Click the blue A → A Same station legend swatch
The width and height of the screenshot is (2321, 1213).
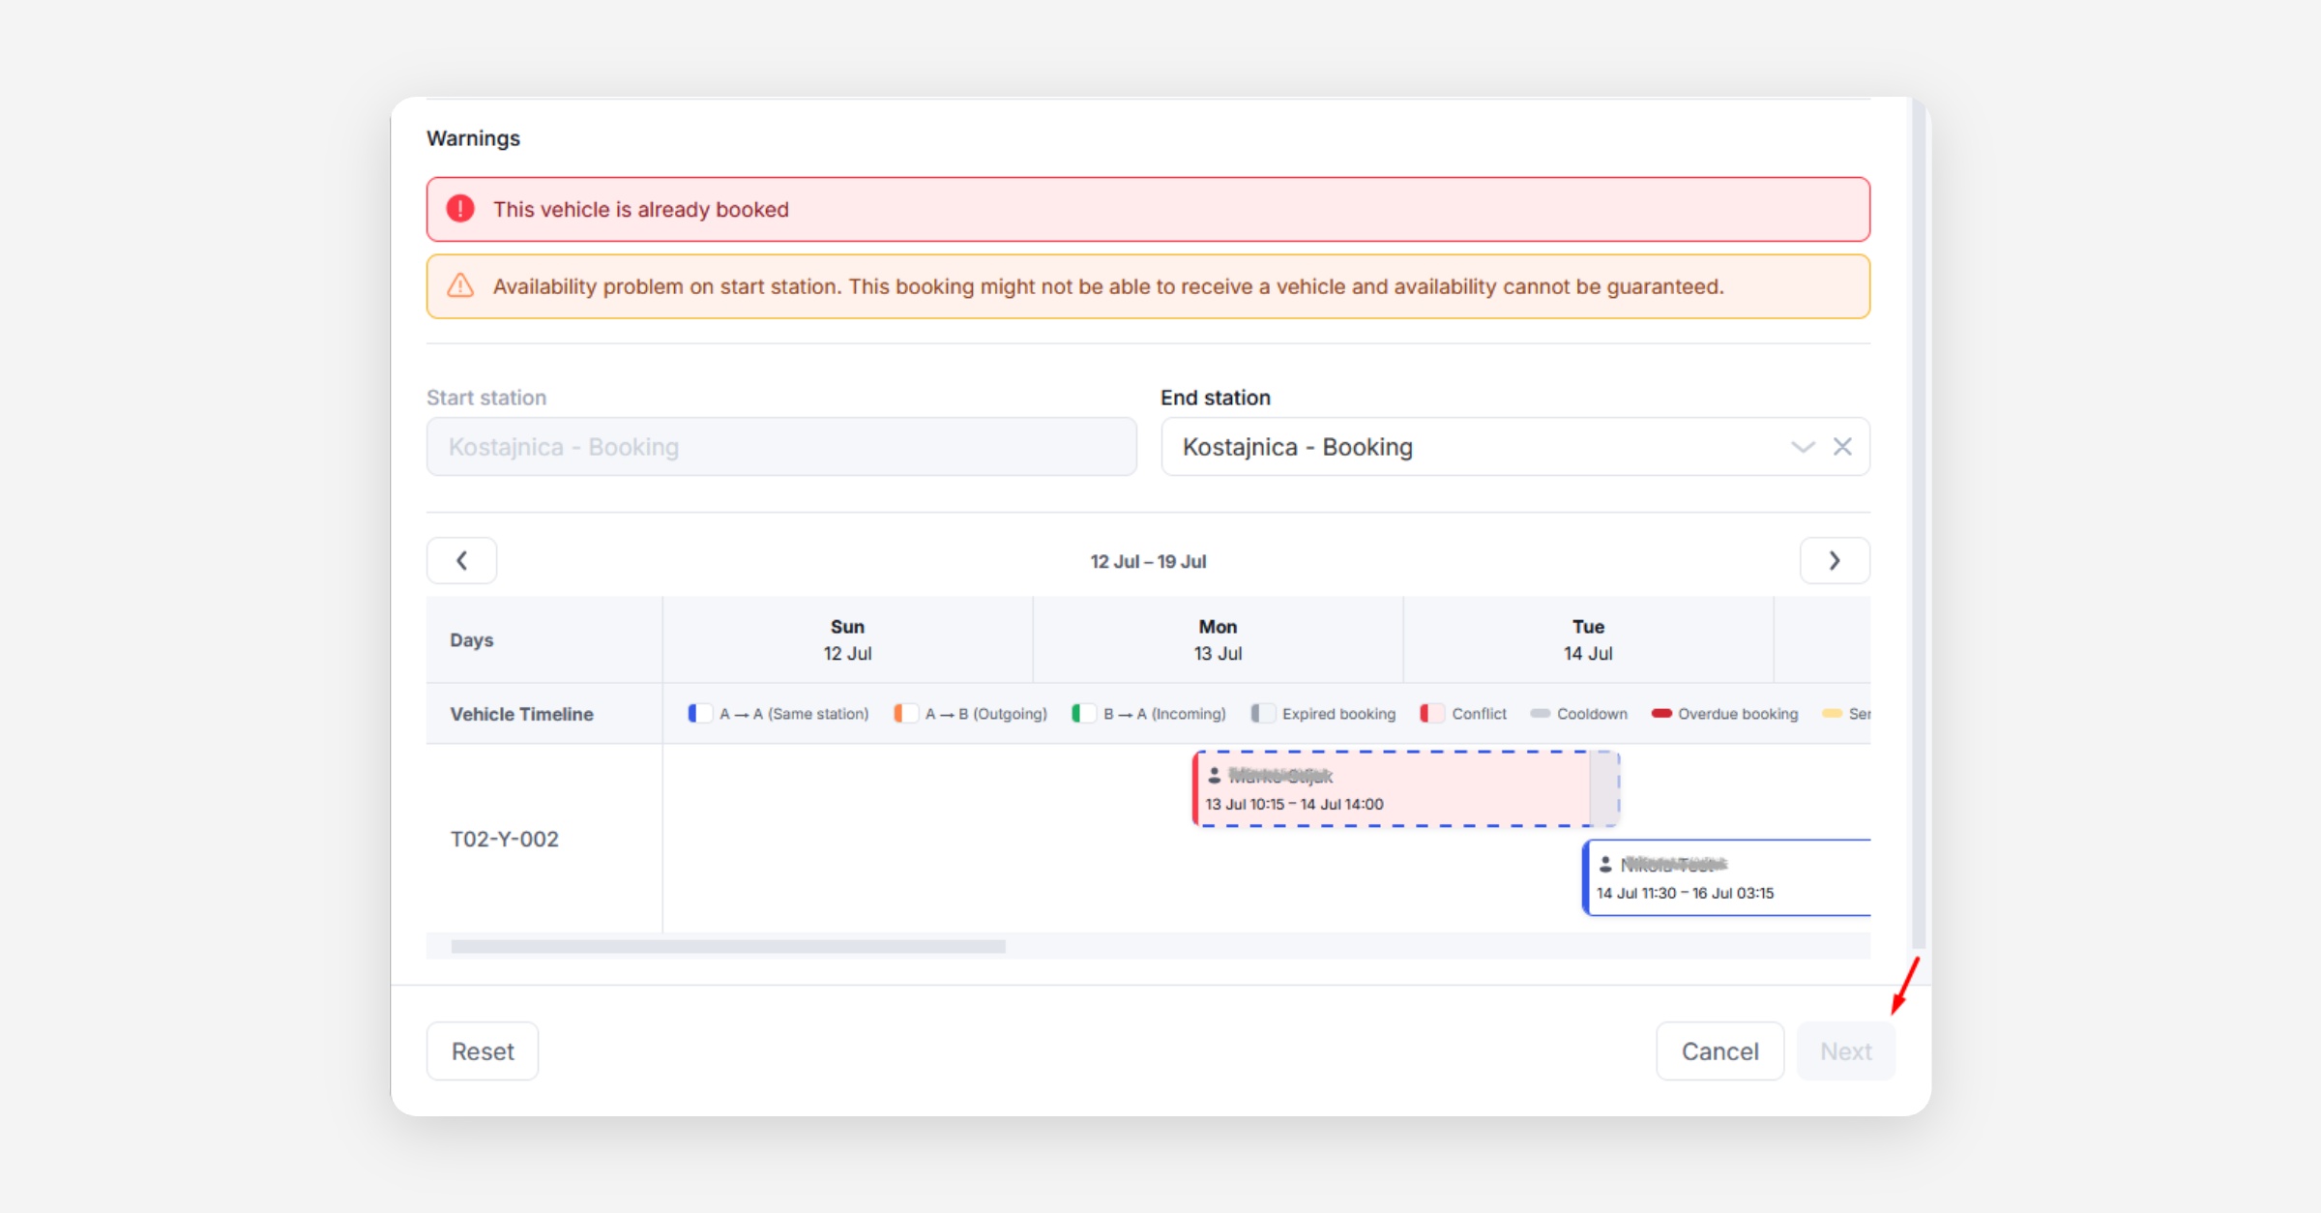click(699, 714)
